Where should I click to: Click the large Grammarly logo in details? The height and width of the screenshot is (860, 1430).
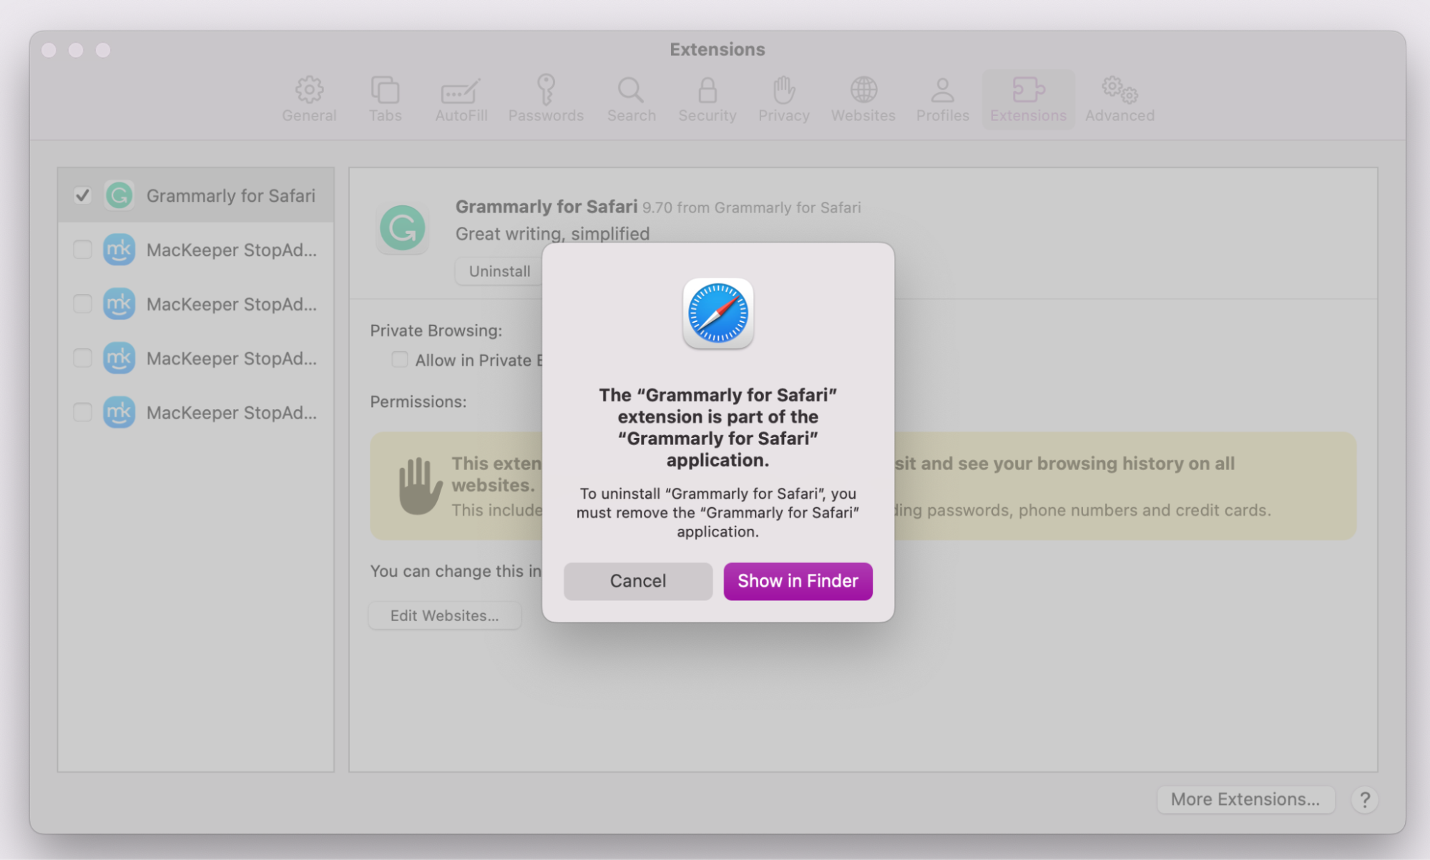pyautogui.click(x=402, y=228)
